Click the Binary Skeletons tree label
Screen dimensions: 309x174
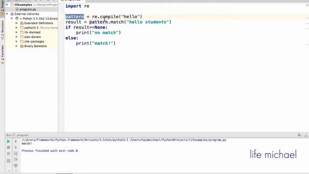[35, 46]
